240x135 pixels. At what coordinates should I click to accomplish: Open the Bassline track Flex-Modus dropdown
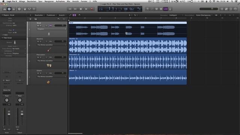[51, 45]
